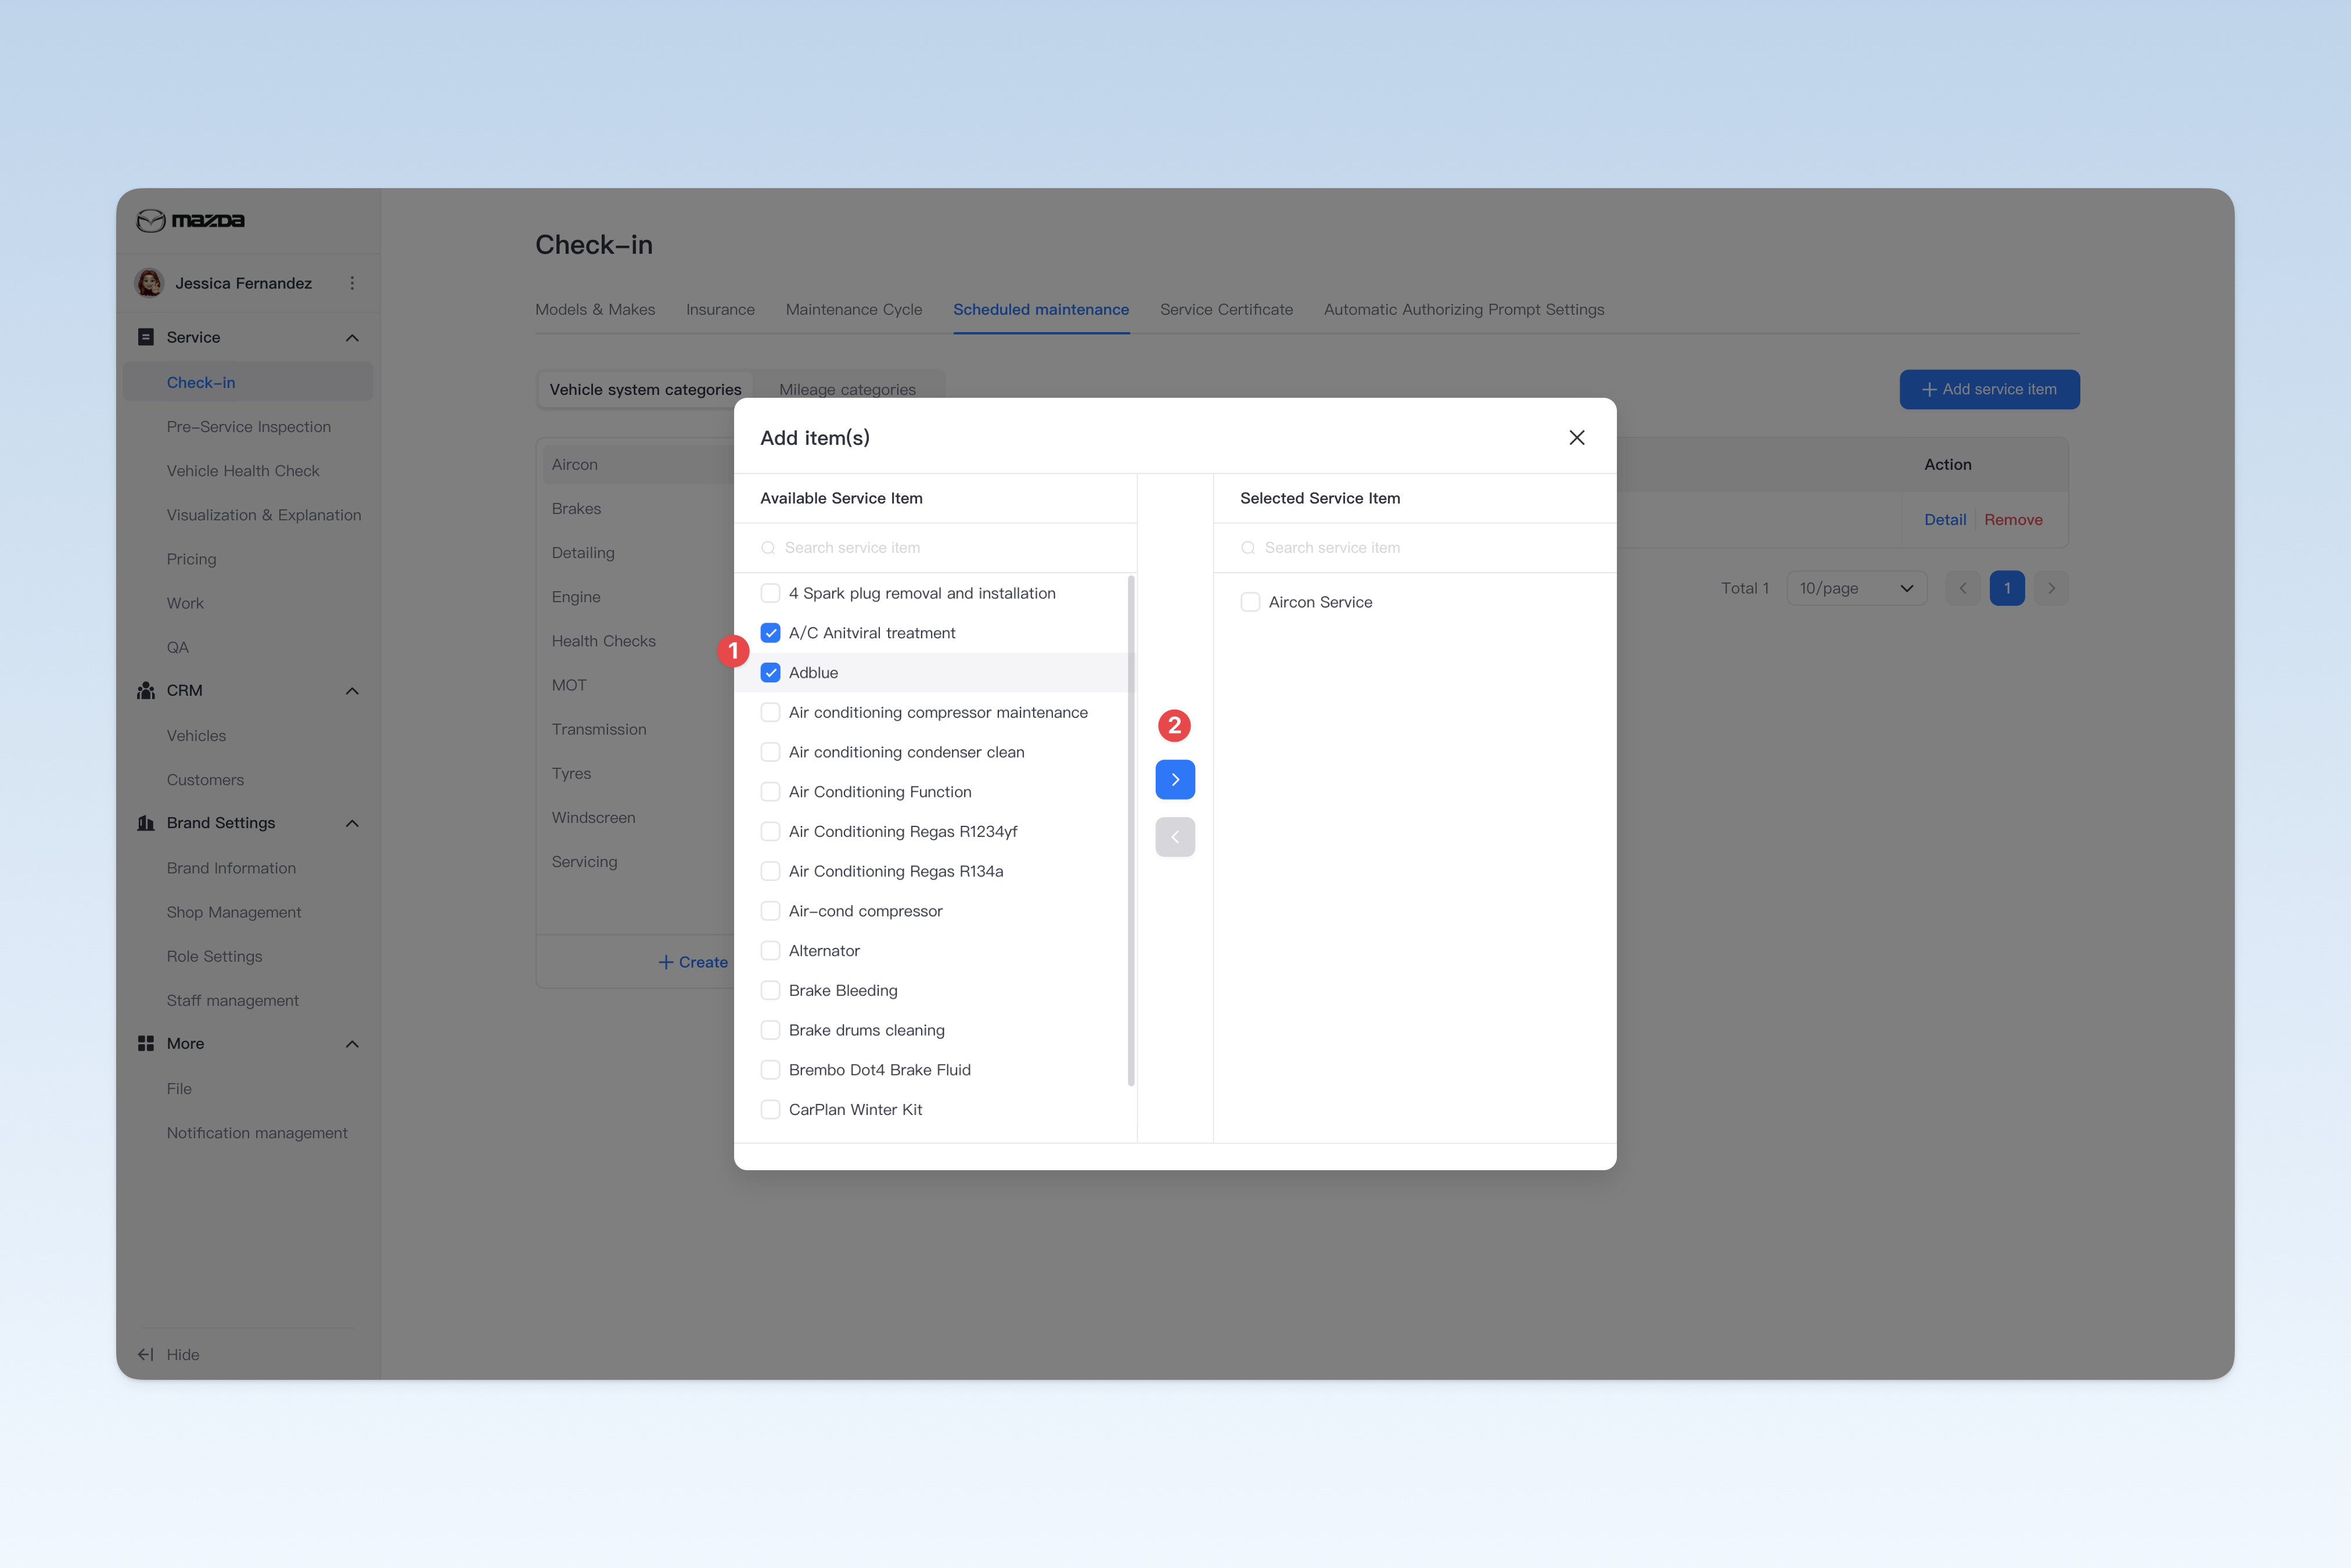The width and height of the screenshot is (2351, 1568).
Task: Collapse the More section chevron
Action: click(x=352, y=1044)
